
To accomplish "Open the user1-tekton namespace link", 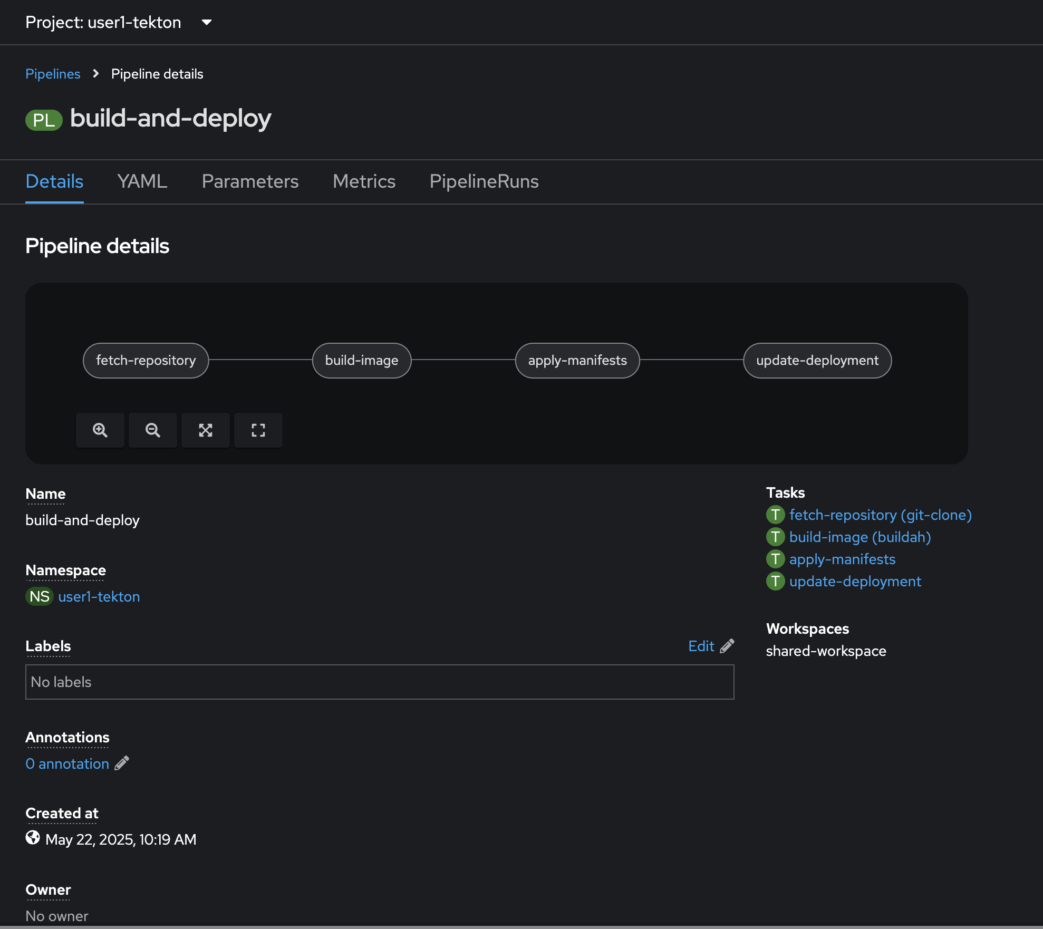I will (99, 596).
